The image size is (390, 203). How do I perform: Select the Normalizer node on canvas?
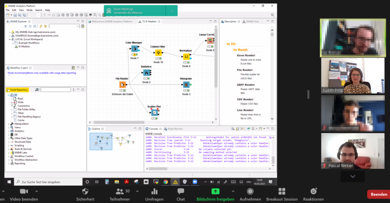click(x=186, y=57)
